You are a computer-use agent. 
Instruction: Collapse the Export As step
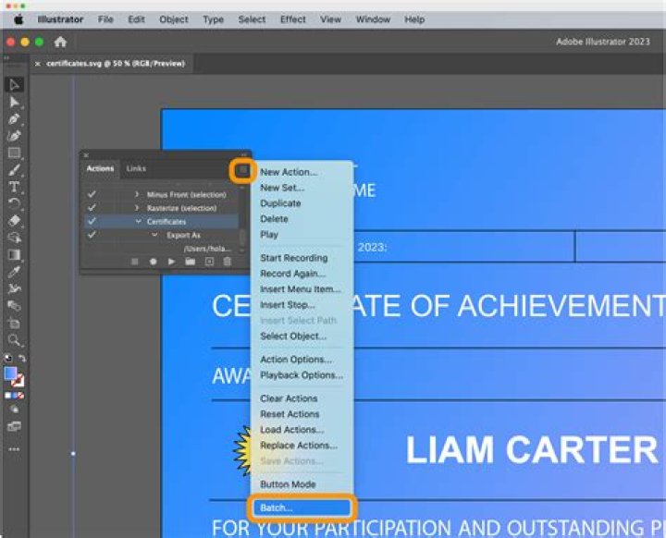(155, 236)
